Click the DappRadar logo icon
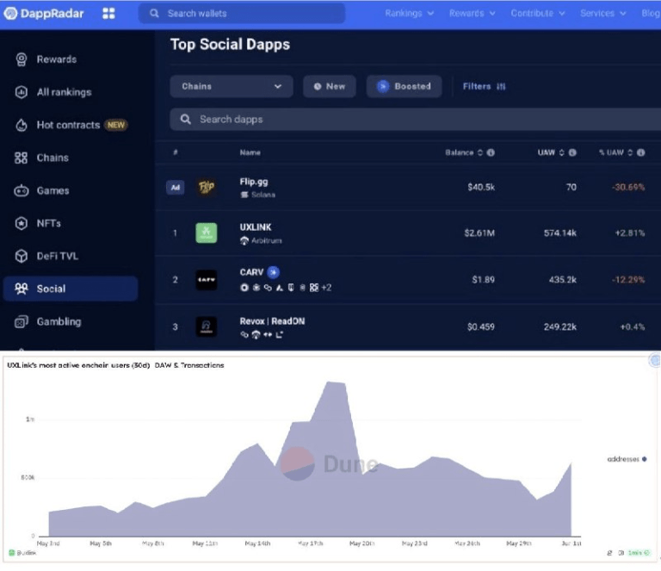Screen dimensions: 661x571 11,13
